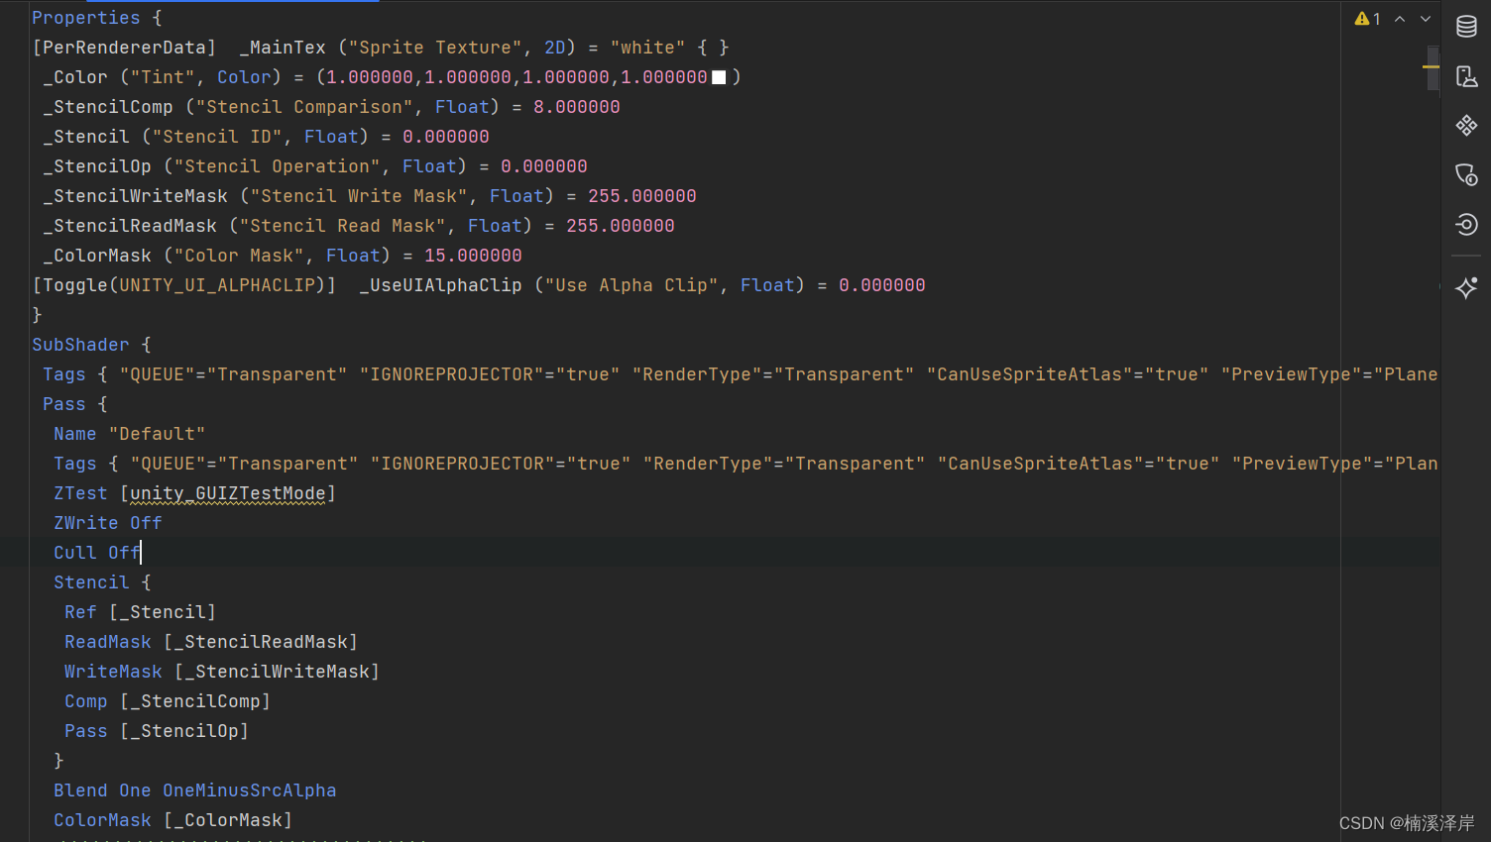
Task: Click the _StencilComp property name in Properties
Action: pos(108,107)
